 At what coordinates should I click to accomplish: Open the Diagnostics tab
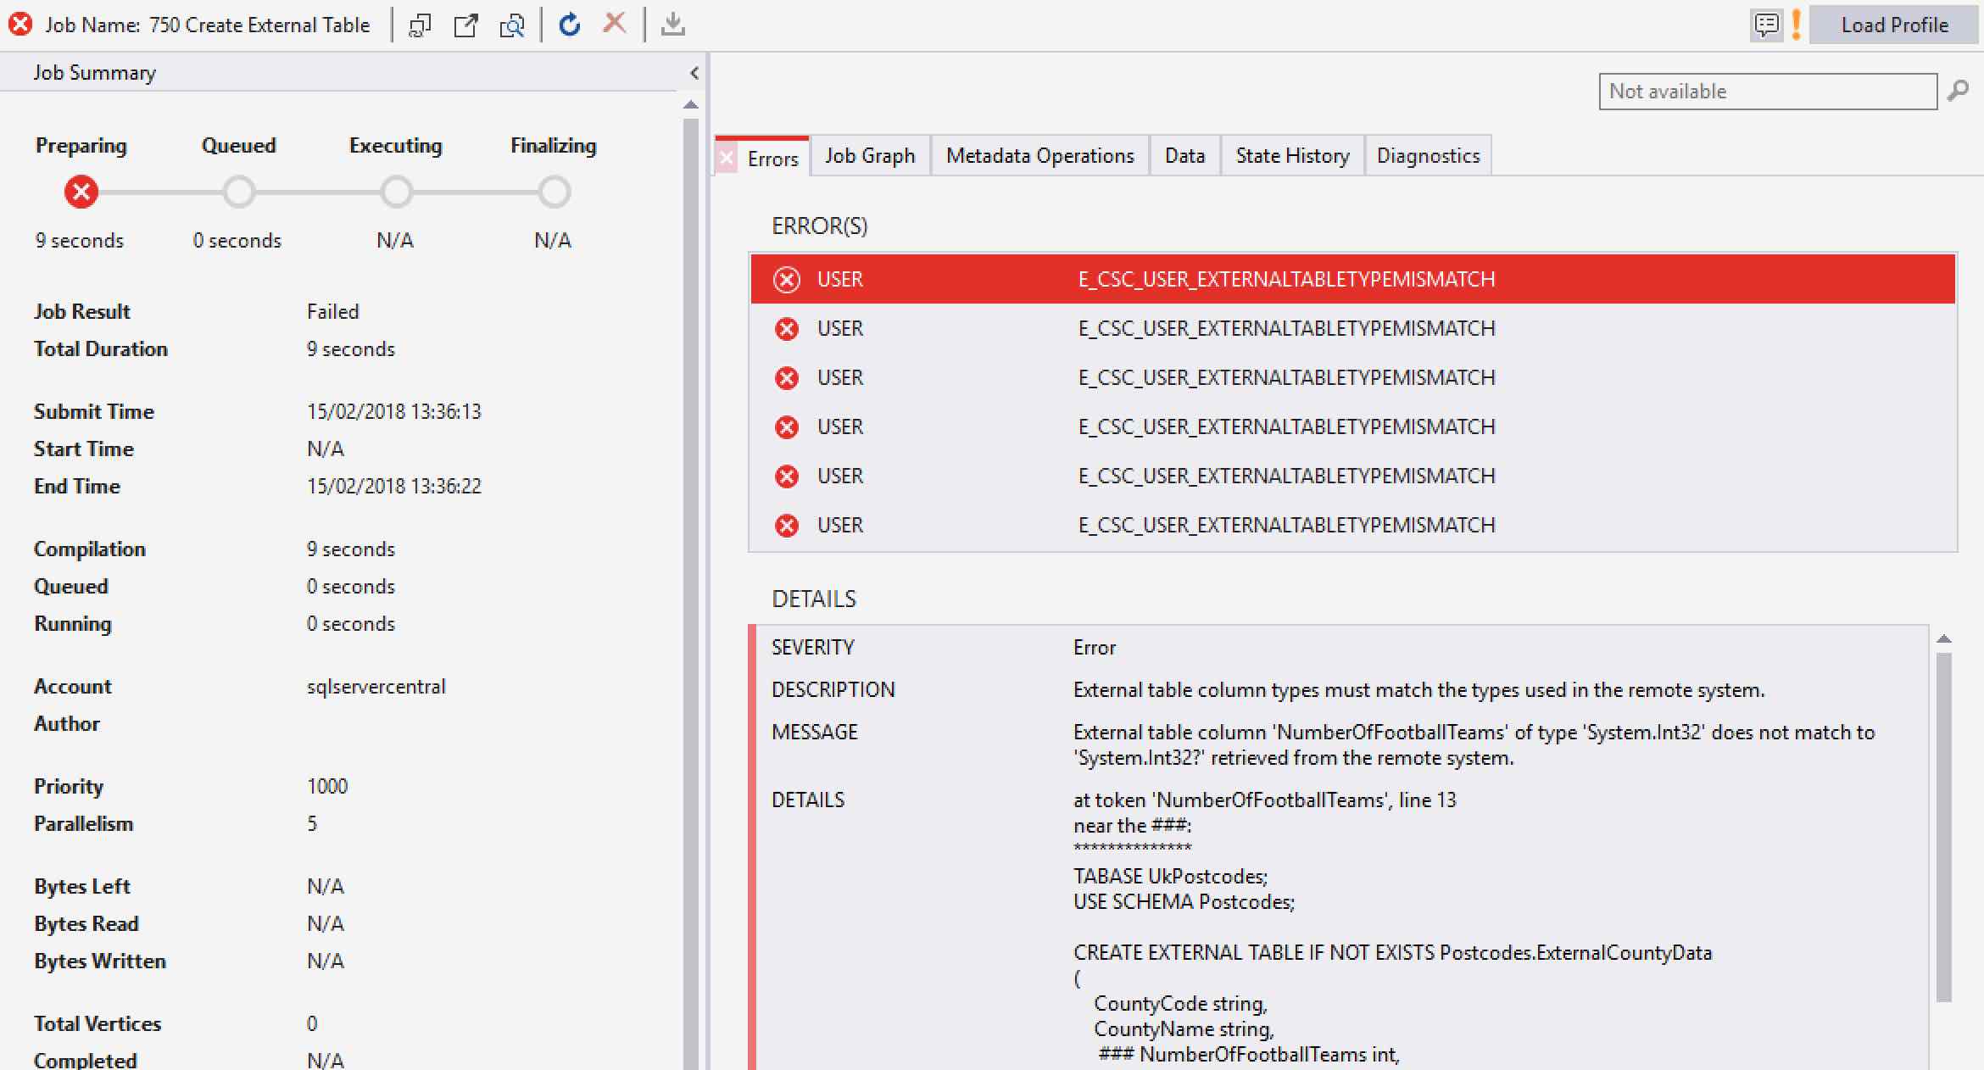click(x=1428, y=156)
